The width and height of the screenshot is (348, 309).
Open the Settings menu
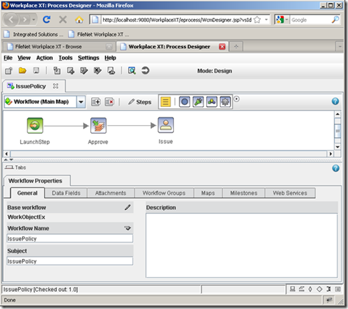click(x=88, y=58)
